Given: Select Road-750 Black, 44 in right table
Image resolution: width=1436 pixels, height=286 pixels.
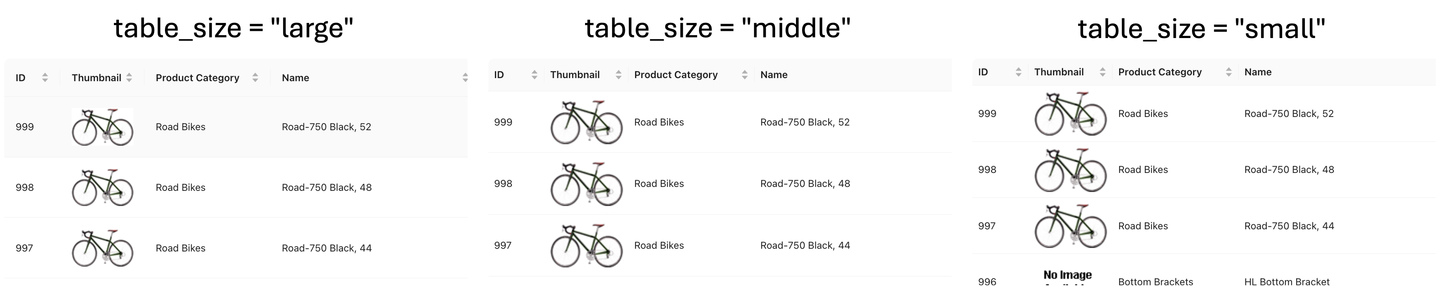Looking at the screenshot, I should [1289, 226].
